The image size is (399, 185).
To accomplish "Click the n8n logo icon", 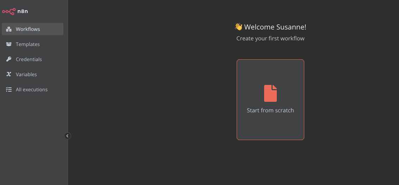I will point(8,11).
